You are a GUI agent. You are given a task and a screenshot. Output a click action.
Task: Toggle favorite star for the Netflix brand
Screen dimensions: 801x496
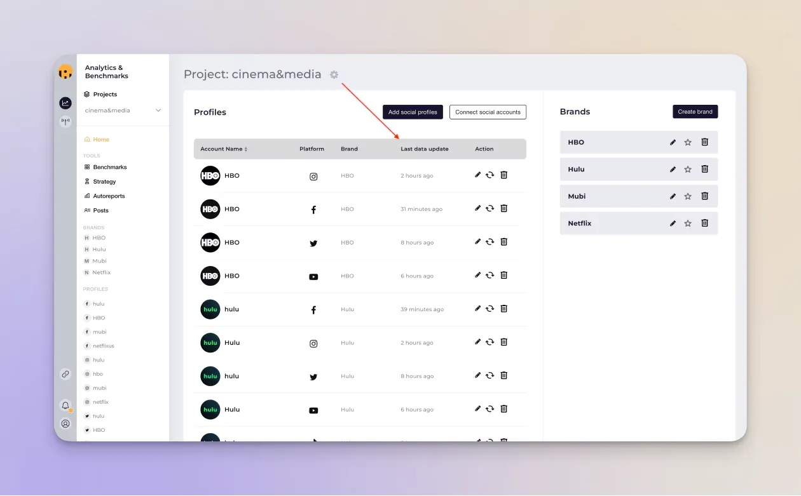[688, 224]
